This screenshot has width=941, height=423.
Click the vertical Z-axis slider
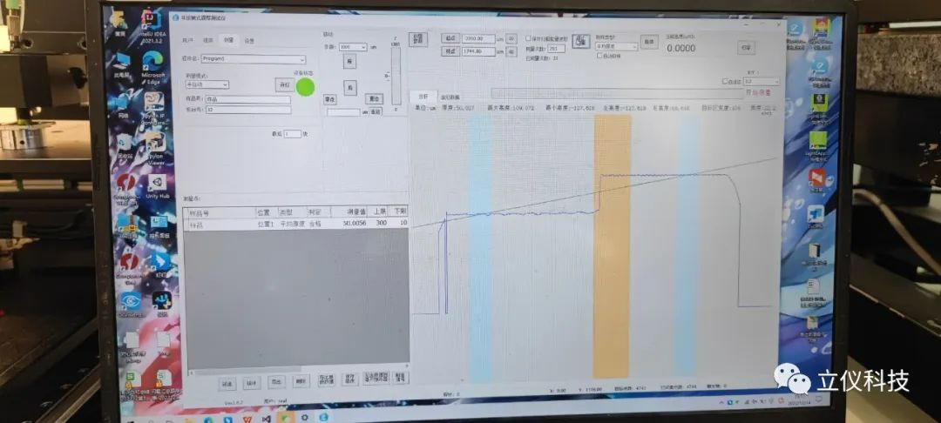pos(396,77)
